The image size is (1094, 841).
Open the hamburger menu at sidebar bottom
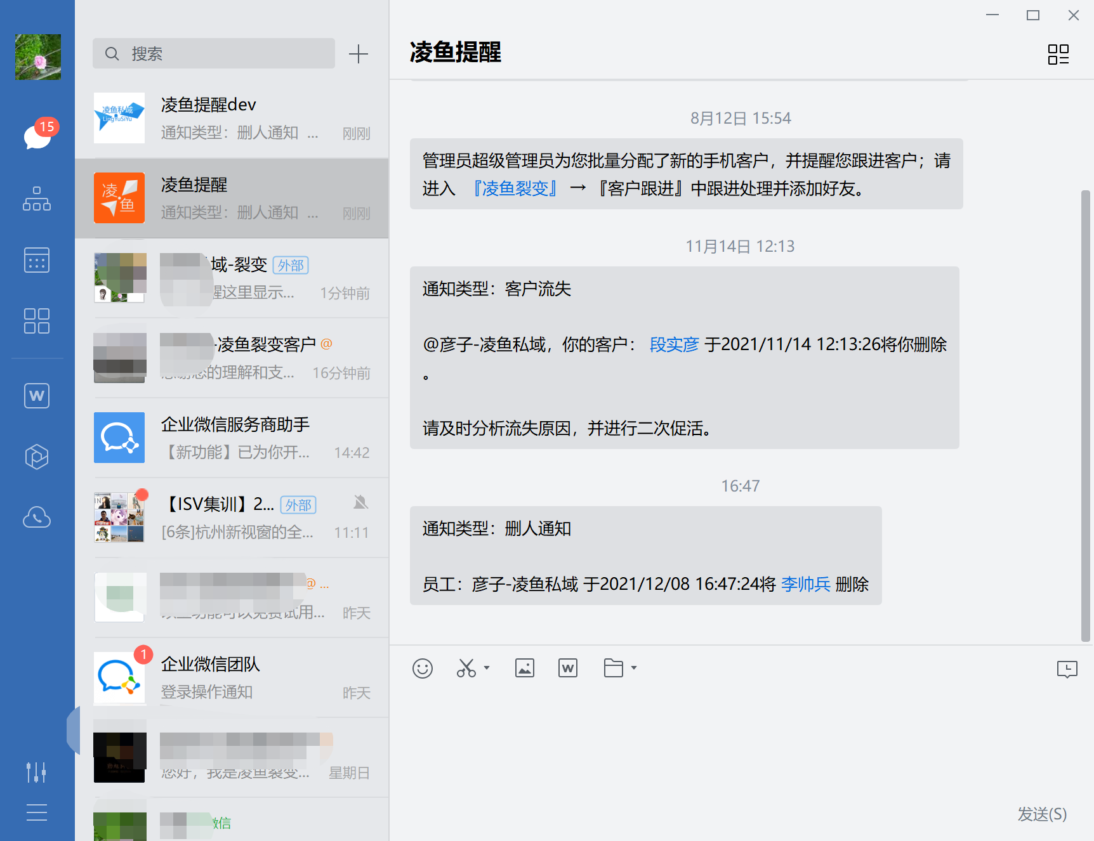tap(37, 812)
